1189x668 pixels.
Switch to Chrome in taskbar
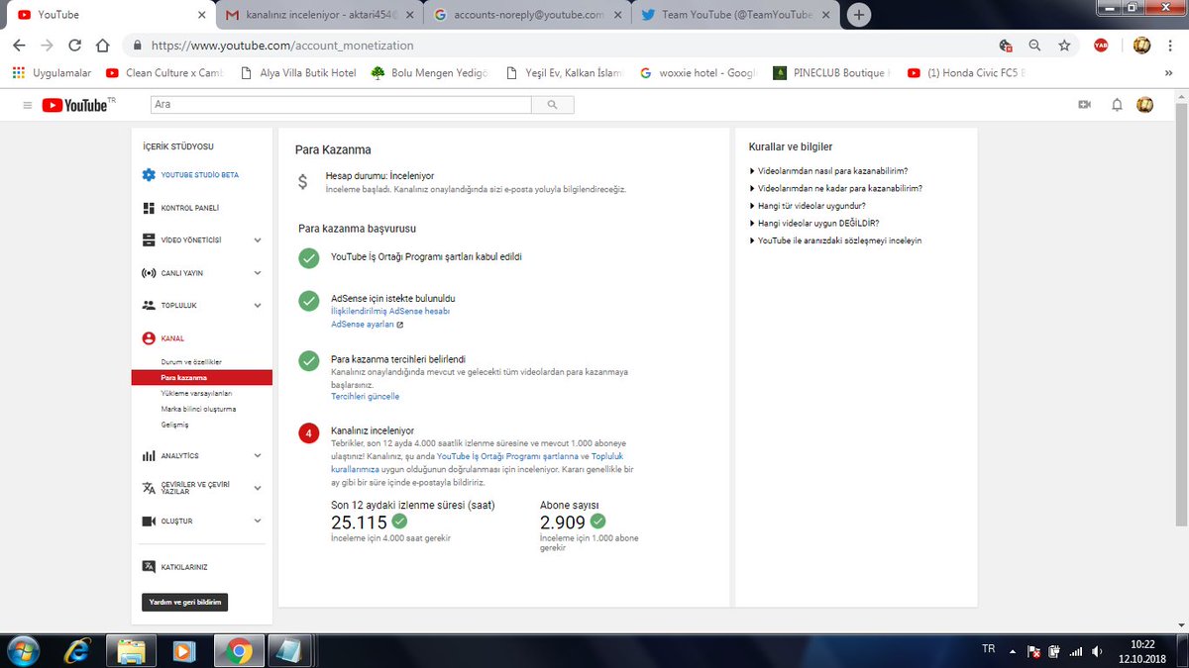point(238,651)
